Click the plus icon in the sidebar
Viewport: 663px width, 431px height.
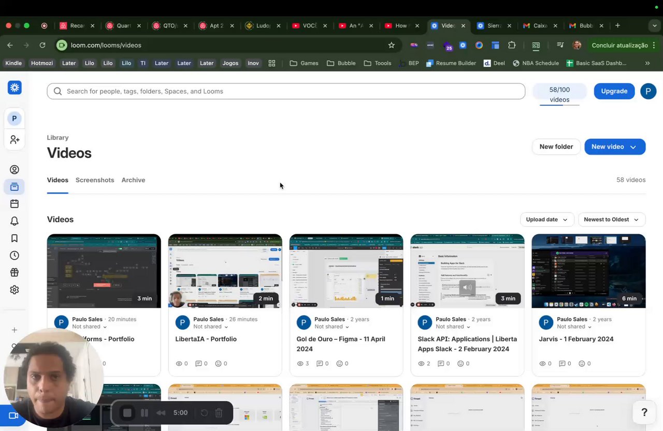(15, 330)
